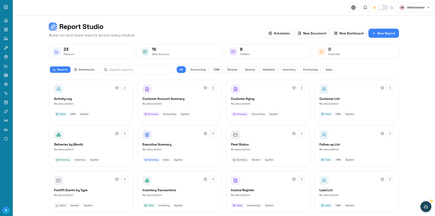This screenshot has height=216, width=435.
Task: Open the warehouse icon in sidebar
Action: click(6, 75)
